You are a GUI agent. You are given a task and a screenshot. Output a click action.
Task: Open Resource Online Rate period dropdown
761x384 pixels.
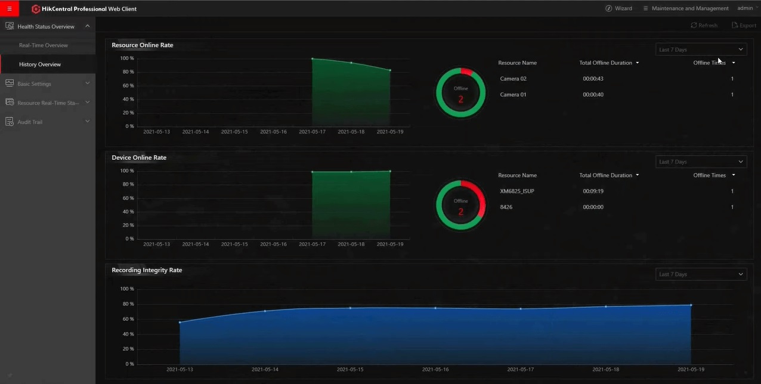[x=701, y=49]
